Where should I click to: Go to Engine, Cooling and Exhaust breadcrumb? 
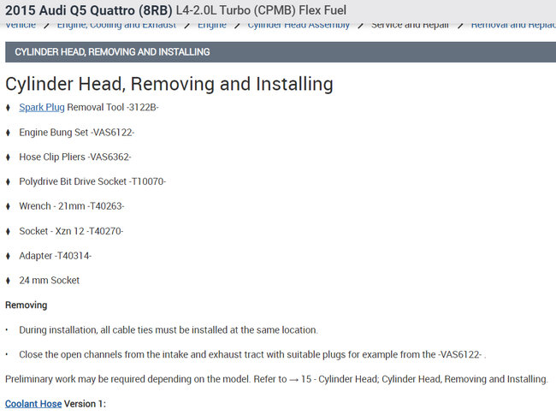coord(116,25)
